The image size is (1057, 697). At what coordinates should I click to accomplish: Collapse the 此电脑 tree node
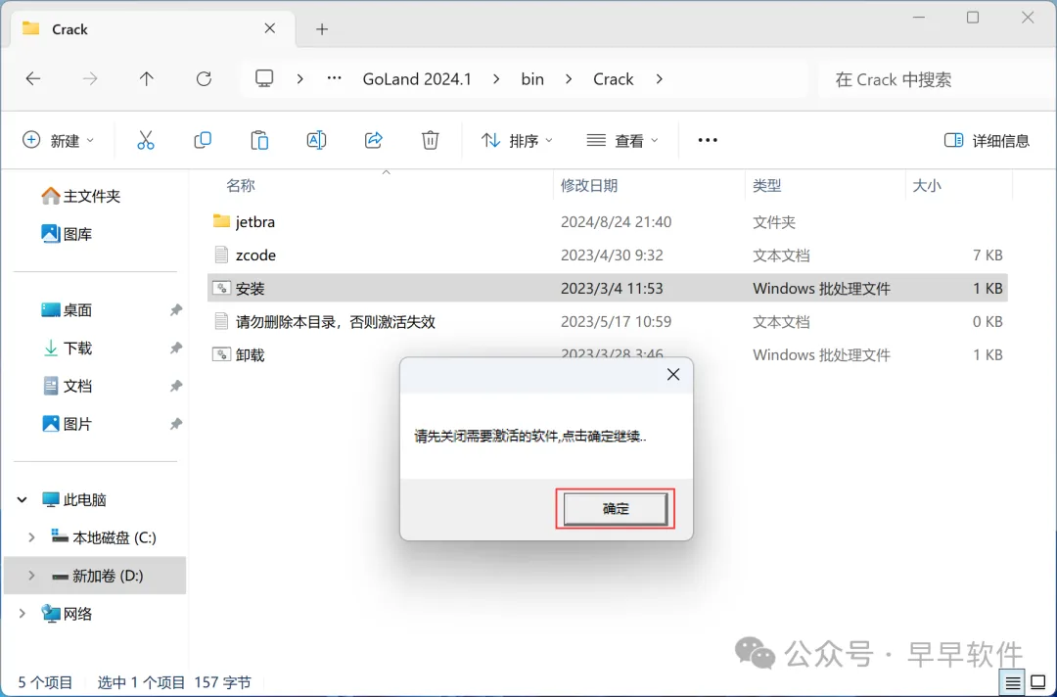tap(23, 499)
